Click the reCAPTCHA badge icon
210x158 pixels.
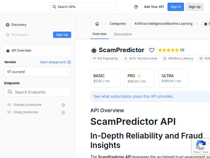(x=201, y=145)
